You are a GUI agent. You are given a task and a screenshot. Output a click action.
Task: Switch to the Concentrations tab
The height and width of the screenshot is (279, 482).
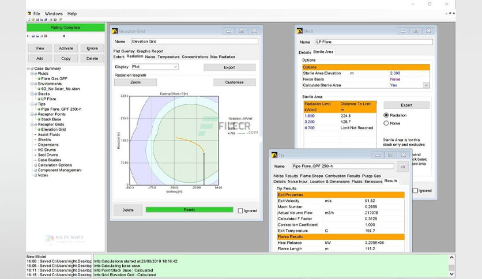[x=195, y=57]
